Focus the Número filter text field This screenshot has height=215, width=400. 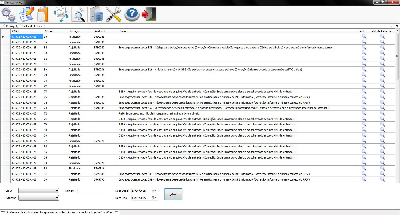(x=94, y=191)
